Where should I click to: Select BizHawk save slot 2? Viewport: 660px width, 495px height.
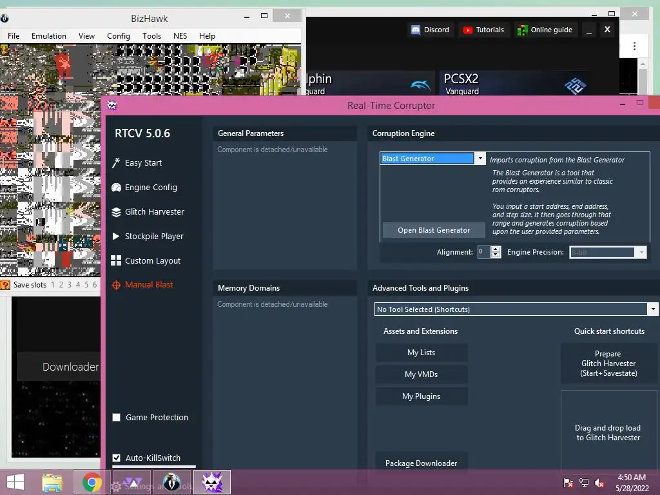pyautogui.click(x=61, y=285)
